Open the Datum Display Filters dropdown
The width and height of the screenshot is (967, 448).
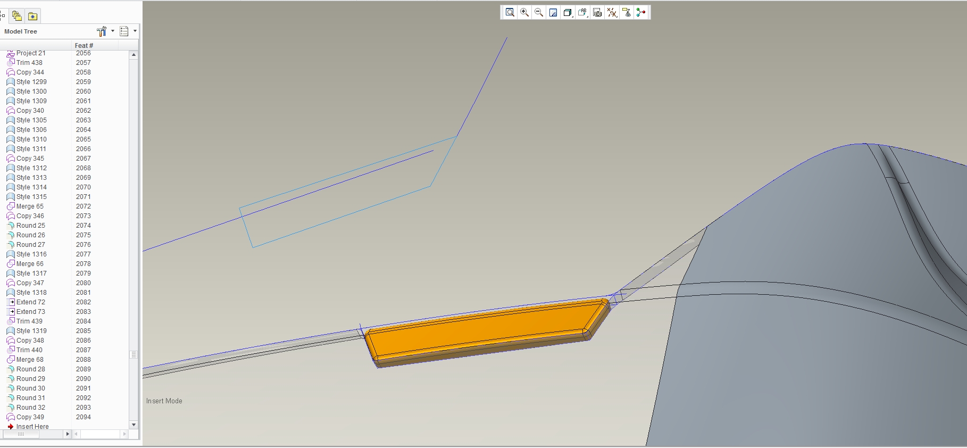point(612,13)
